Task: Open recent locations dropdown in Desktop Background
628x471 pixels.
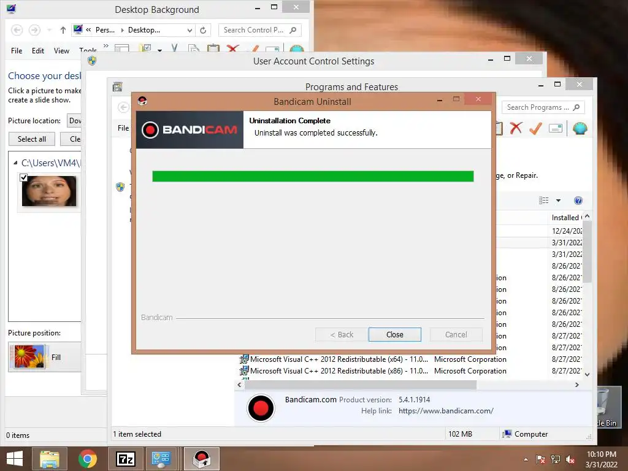Action: point(49,30)
